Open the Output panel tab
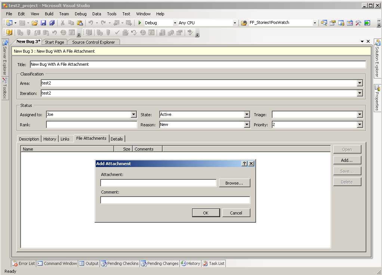Screen dimensions: 382x275 89,263
